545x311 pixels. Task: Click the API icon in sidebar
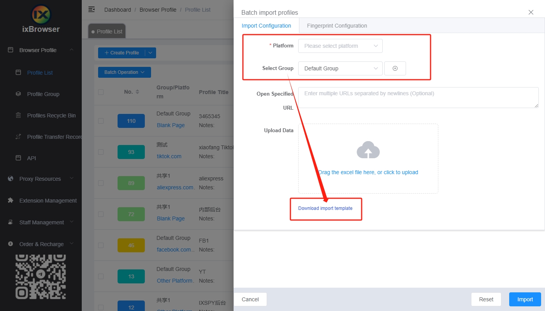[x=18, y=158]
